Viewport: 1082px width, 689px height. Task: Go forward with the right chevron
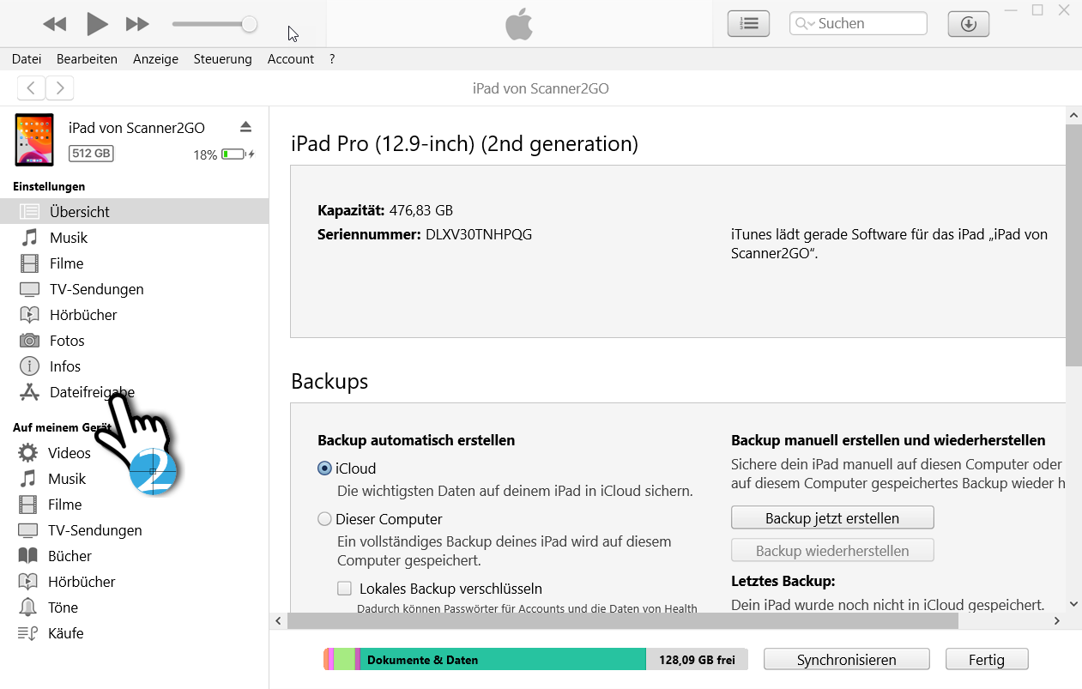(x=60, y=88)
